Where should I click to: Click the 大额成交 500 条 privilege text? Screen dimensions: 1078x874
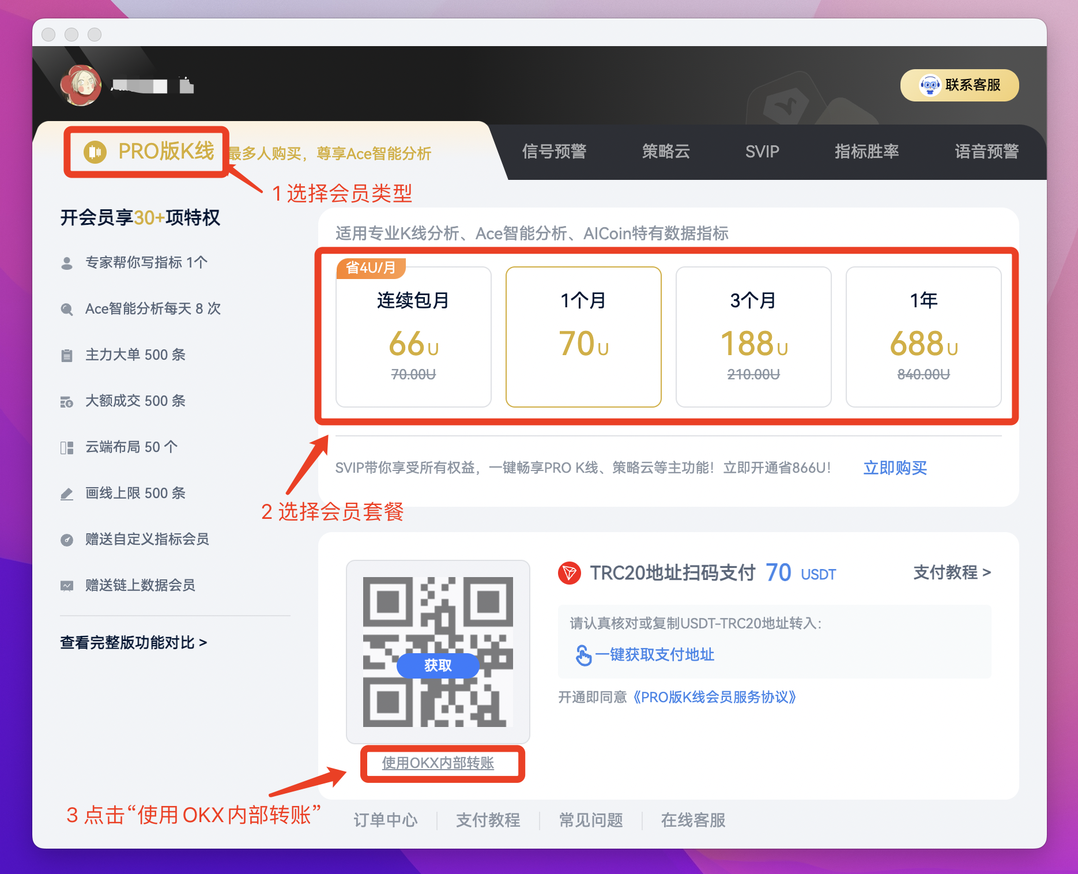(x=135, y=401)
